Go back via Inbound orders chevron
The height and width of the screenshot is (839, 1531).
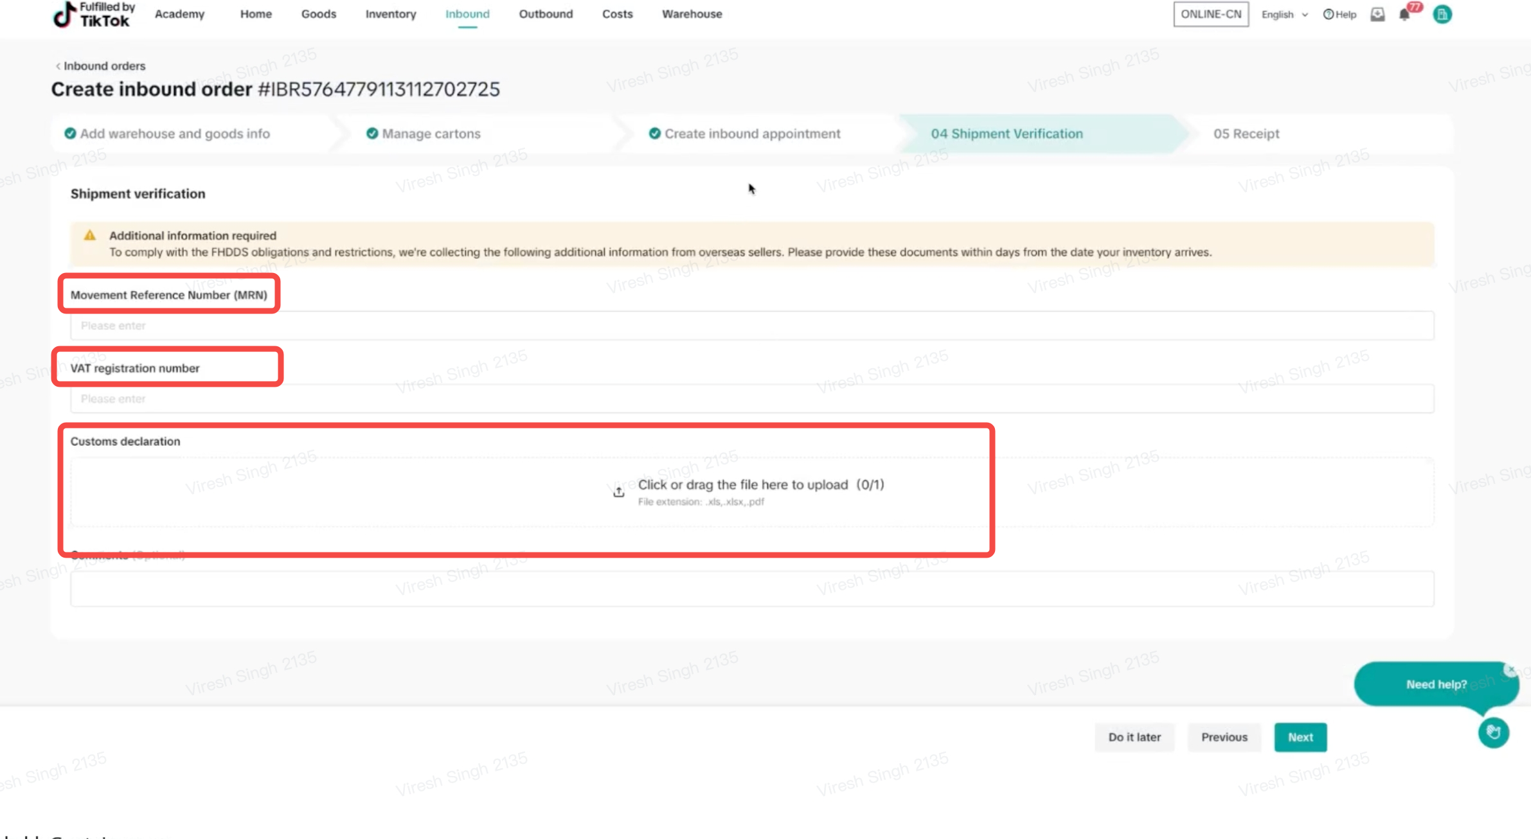(x=58, y=66)
